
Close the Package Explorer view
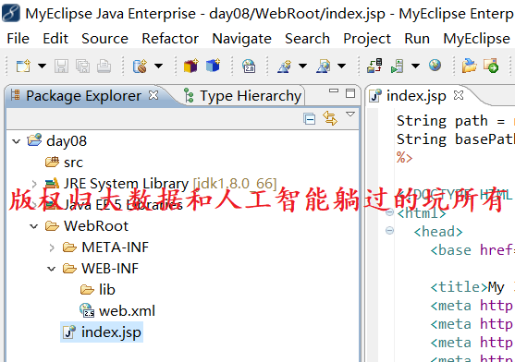click(153, 95)
